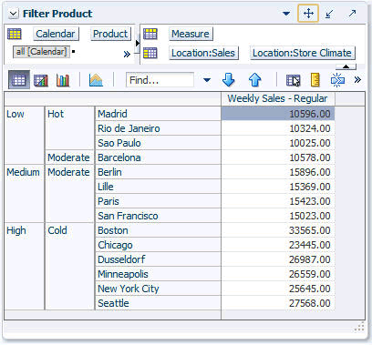Click the dashed selection sparkle icon
Image resolution: width=372 pixels, height=345 pixels.
[x=337, y=80]
